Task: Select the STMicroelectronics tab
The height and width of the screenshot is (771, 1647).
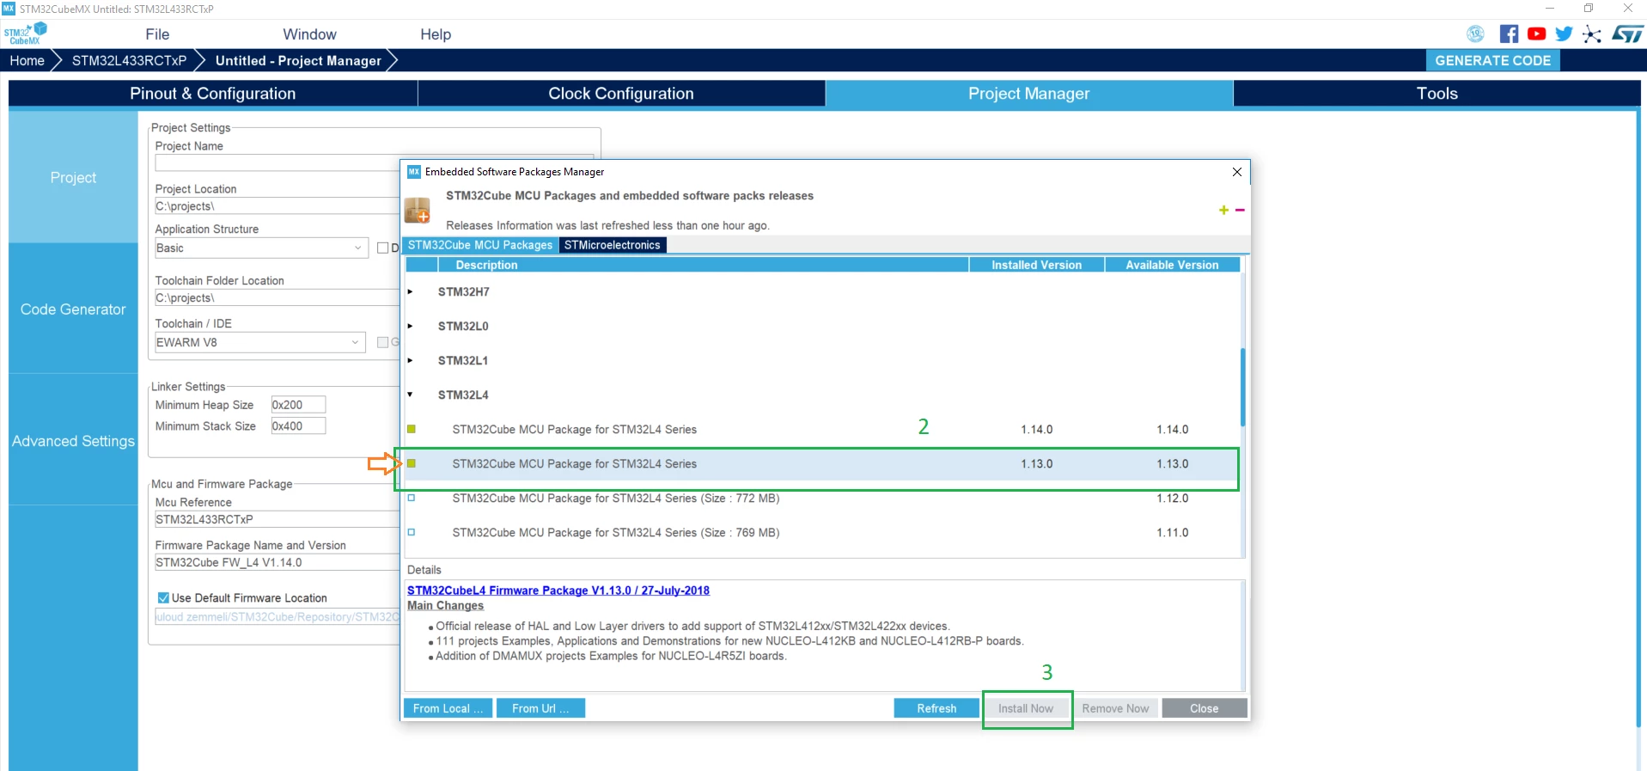Action: click(613, 245)
